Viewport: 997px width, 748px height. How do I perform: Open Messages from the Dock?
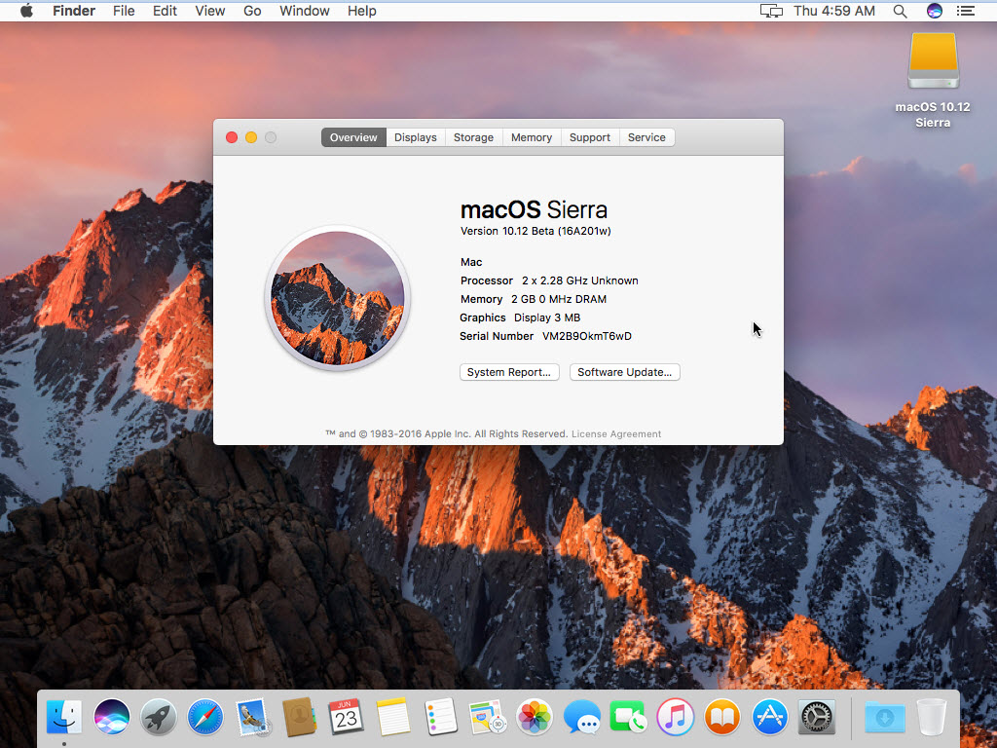pyautogui.click(x=579, y=718)
